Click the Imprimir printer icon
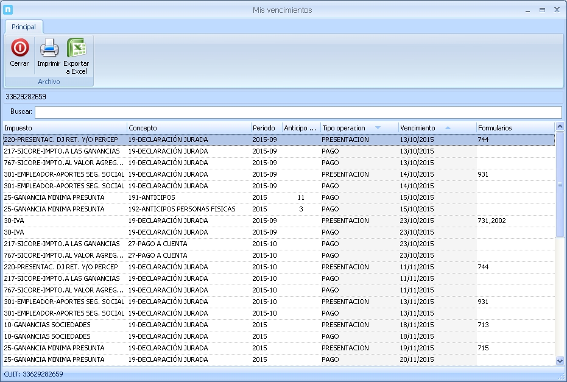 pyautogui.click(x=49, y=48)
